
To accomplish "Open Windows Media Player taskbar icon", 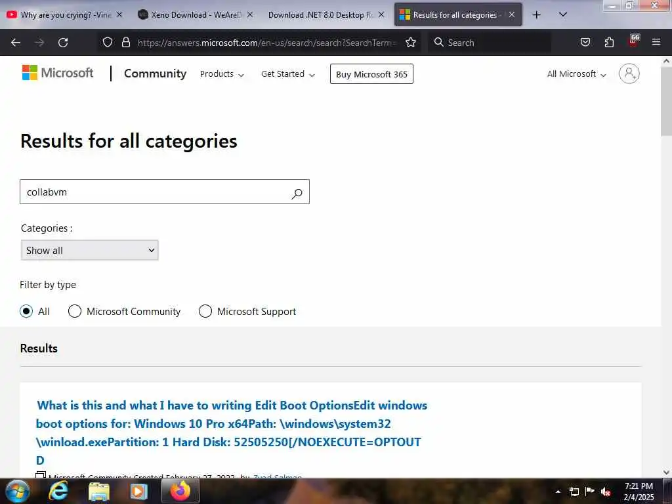I will pyautogui.click(x=139, y=491).
